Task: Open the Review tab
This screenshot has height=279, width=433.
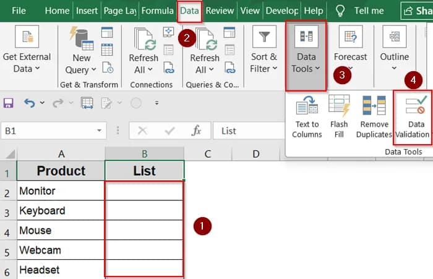Action: [220, 11]
